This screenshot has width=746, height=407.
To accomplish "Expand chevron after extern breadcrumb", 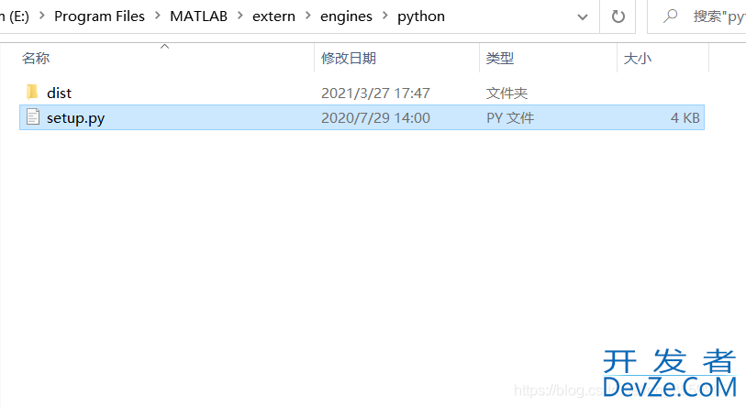I will (307, 16).
